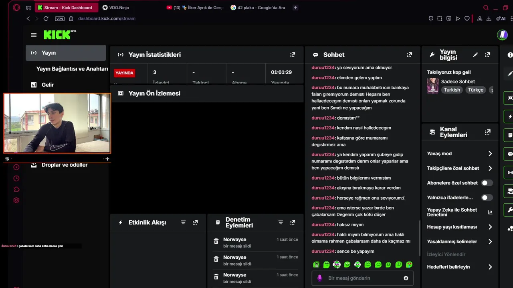The width and height of the screenshot is (513, 288).
Task: Click the info icon at right edge
Action: pyautogui.click(x=510, y=55)
